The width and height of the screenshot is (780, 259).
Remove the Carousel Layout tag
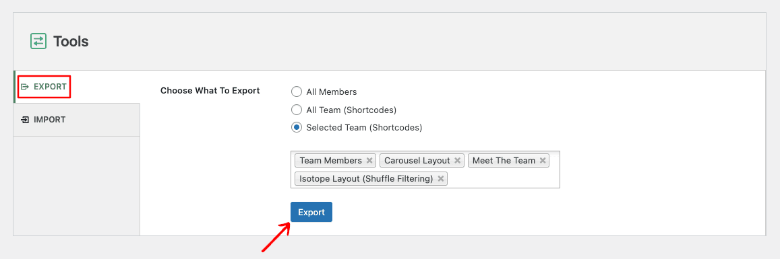pos(457,161)
